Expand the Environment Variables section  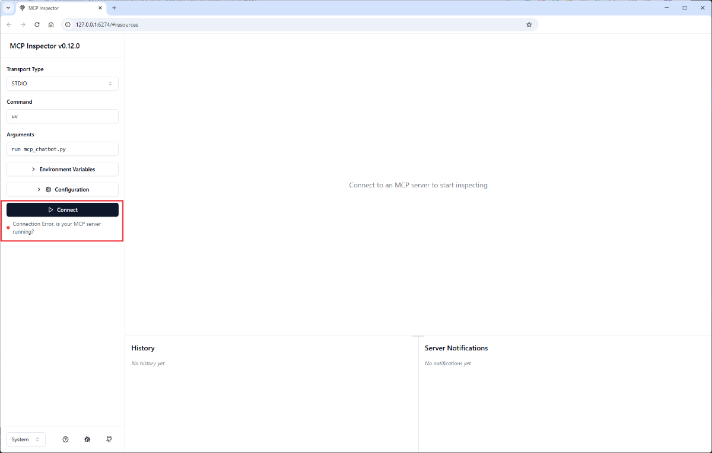pyautogui.click(x=62, y=170)
